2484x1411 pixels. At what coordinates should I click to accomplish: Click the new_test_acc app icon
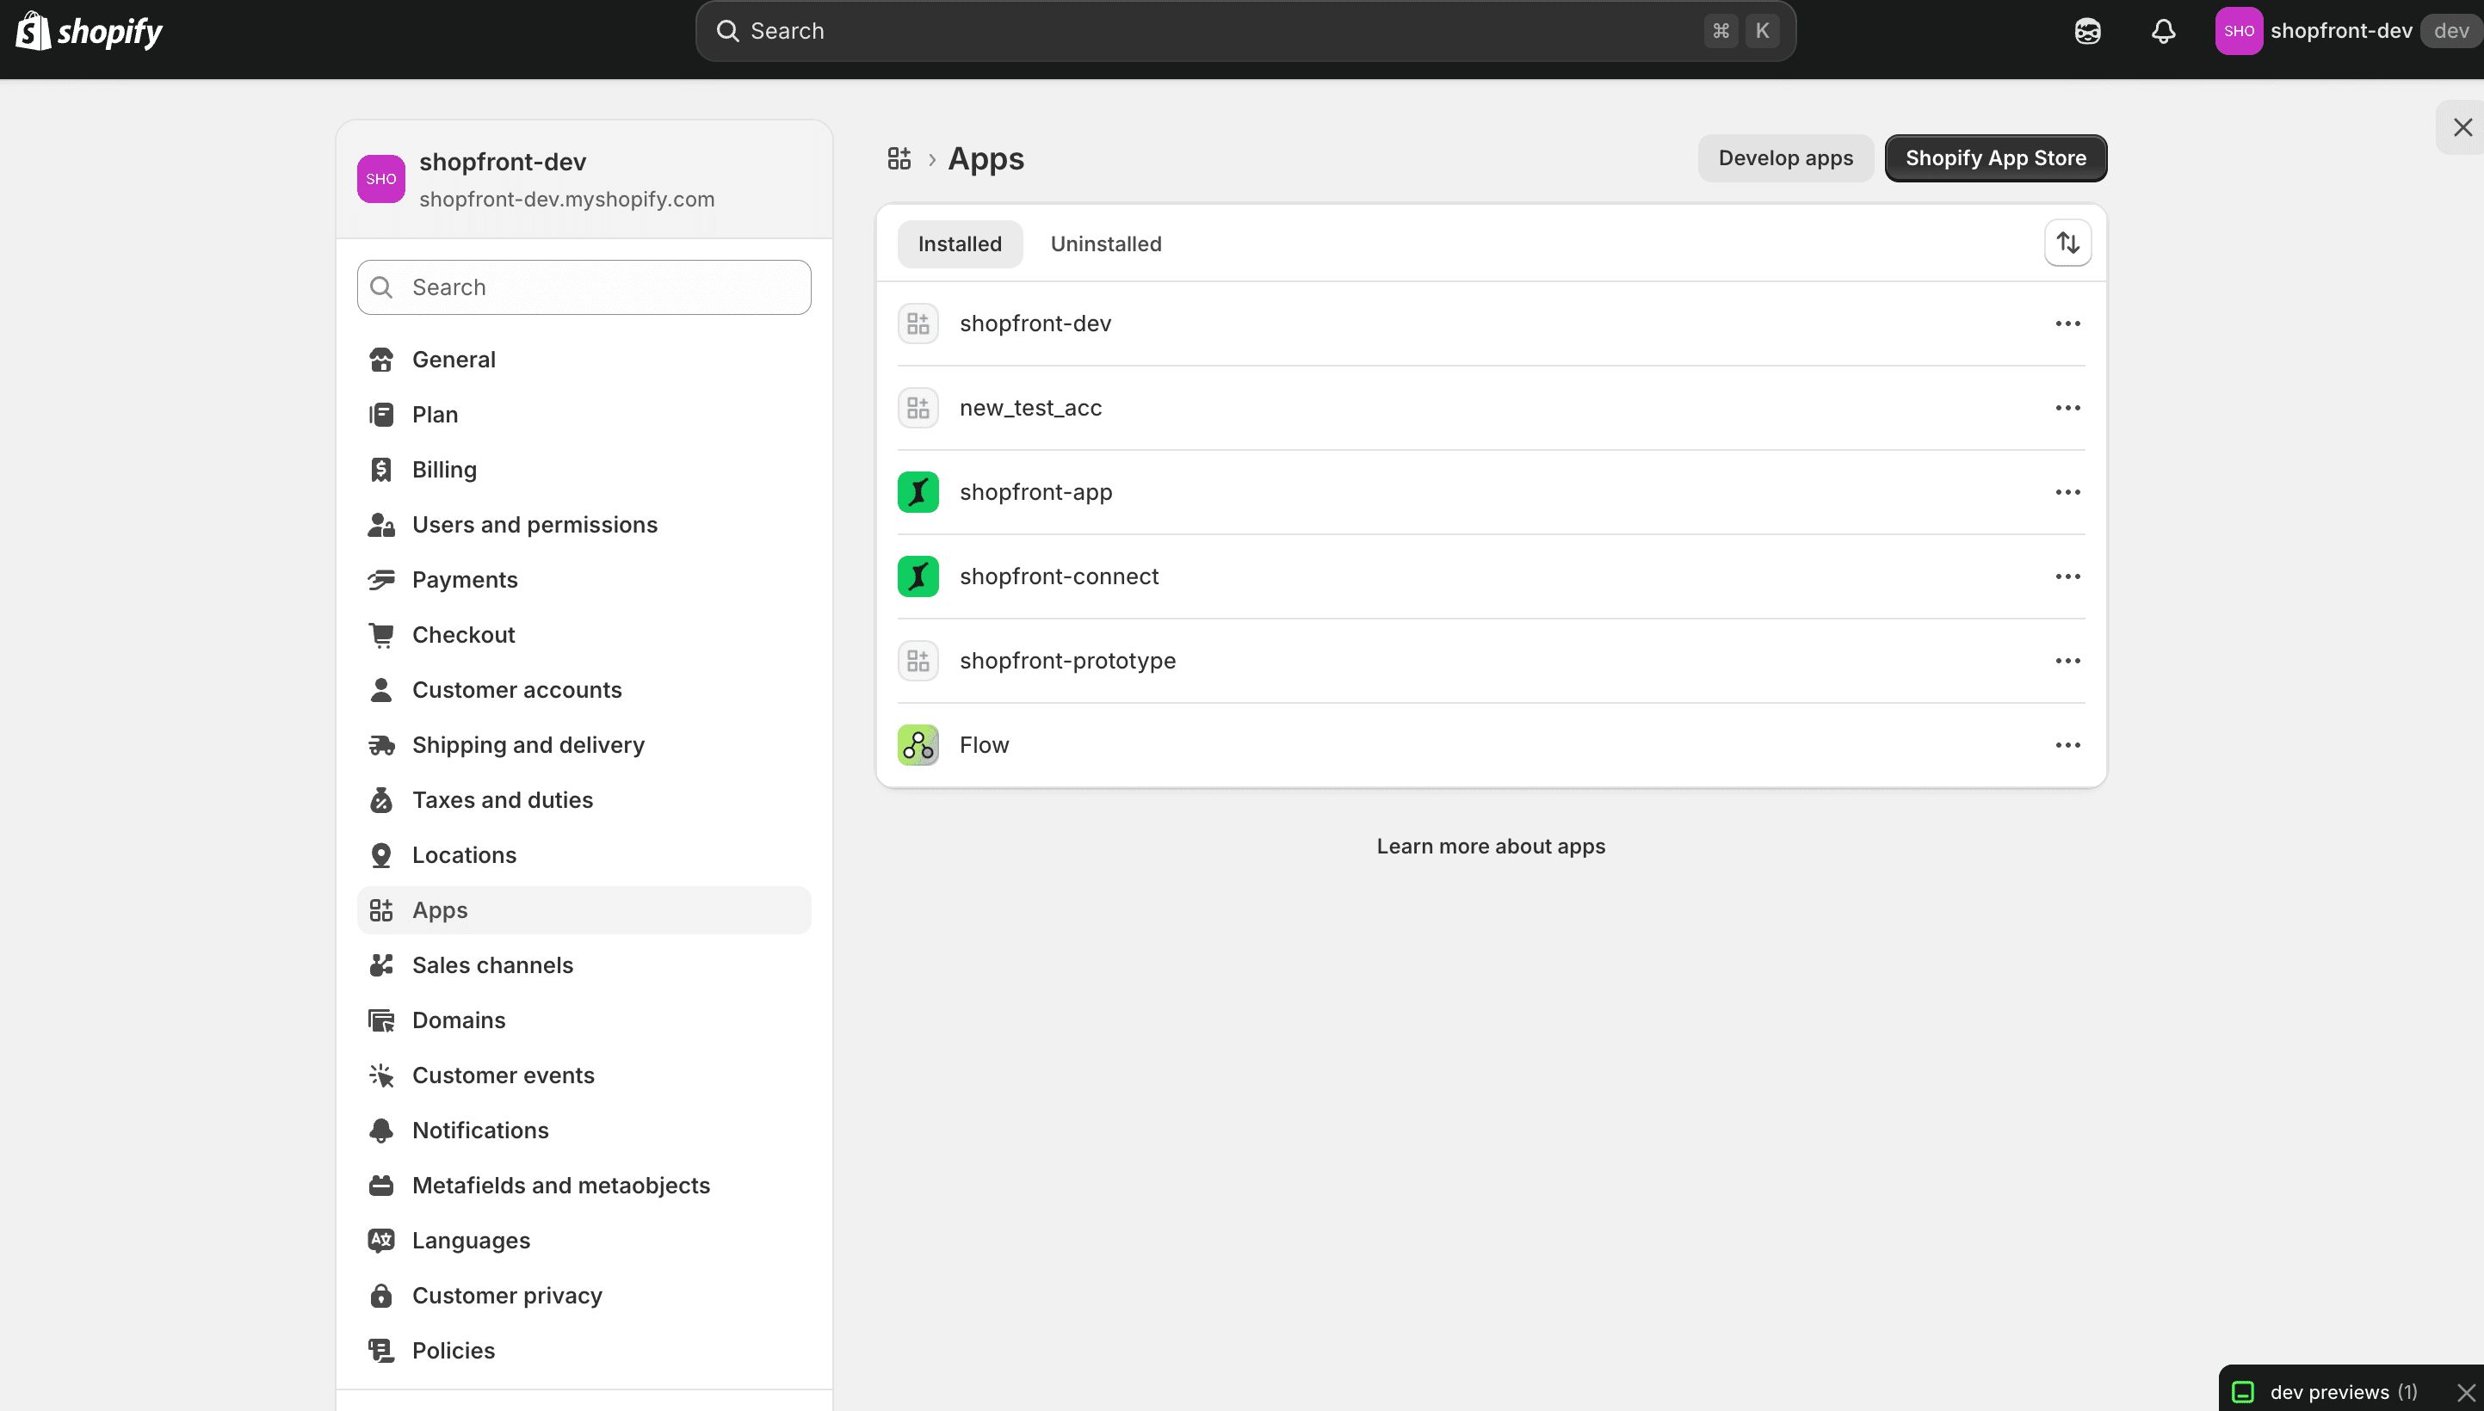(x=918, y=408)
